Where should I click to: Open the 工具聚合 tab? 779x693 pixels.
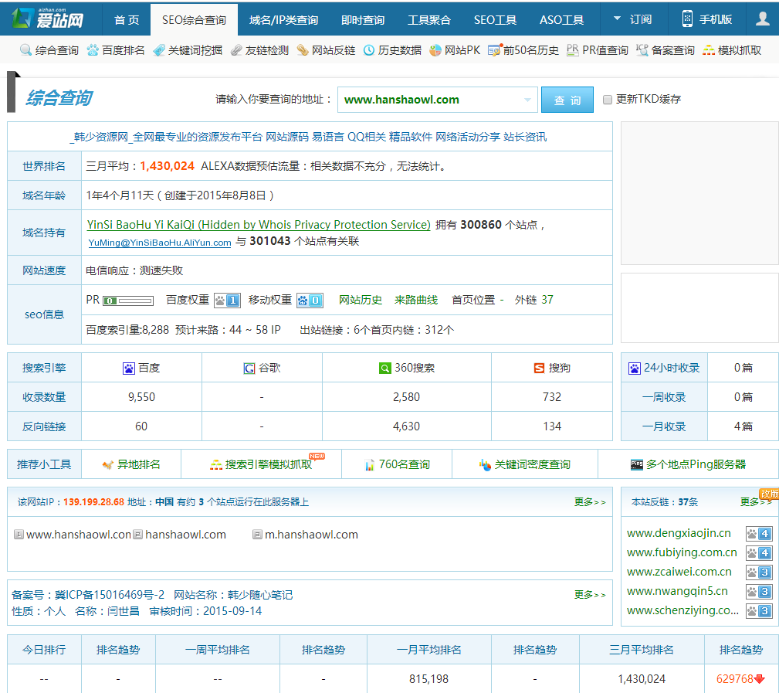tap(428, 20)
